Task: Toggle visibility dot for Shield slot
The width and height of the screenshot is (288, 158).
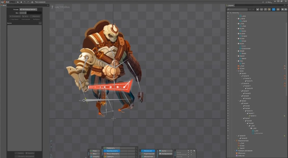Action: [228, 51]
